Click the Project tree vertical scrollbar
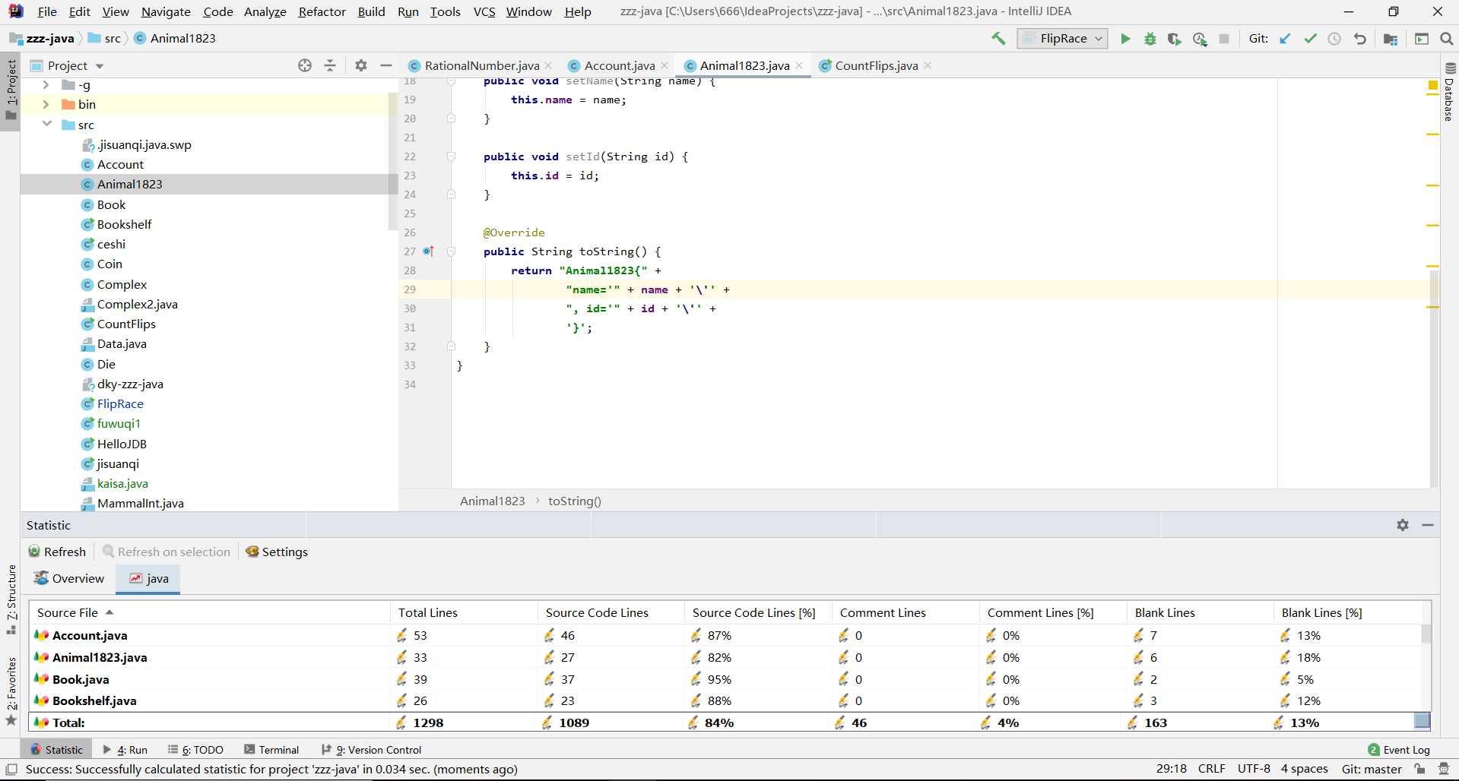This screenshot has width=1459, height=781. click(x=392, y=162)
